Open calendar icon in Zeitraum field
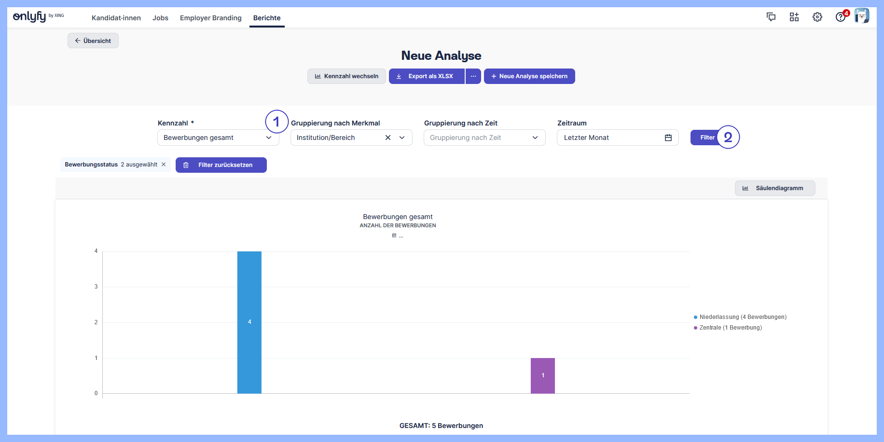The height and width of the screenshot is (442, 884). (x=668, y=138)
